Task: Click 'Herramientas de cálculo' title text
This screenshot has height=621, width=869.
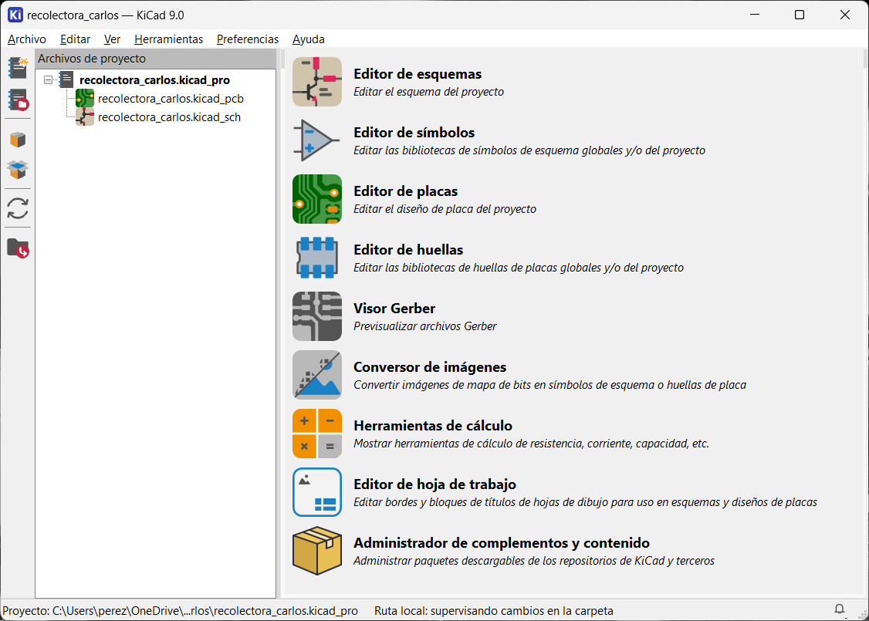Action: (433, 426)
